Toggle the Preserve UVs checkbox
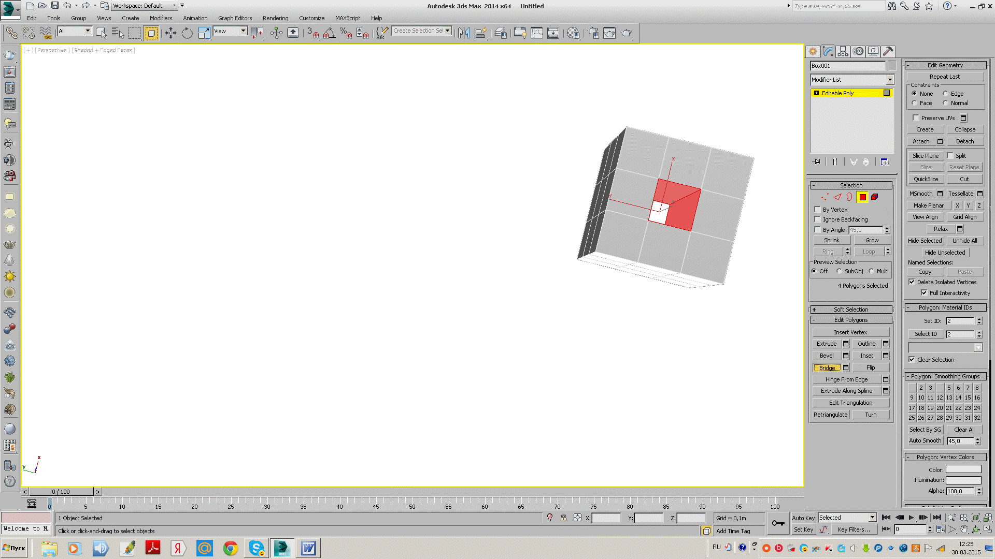Image resolution: width=995 pixels, height=559 pixels. 916,118
